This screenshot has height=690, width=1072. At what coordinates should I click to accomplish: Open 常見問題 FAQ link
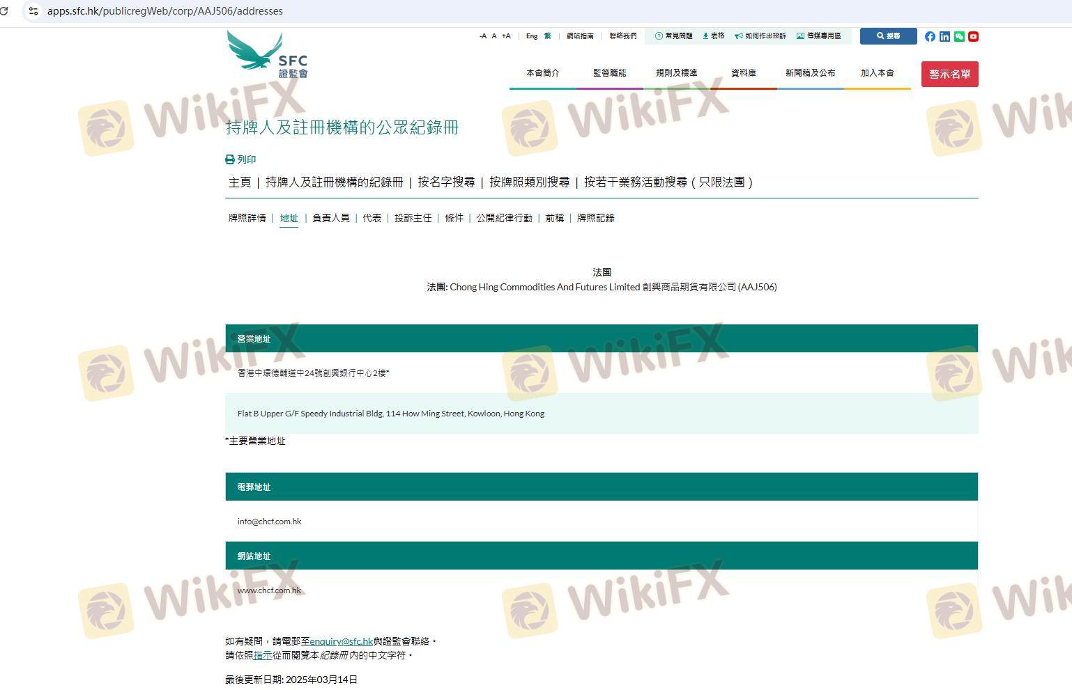674,36
